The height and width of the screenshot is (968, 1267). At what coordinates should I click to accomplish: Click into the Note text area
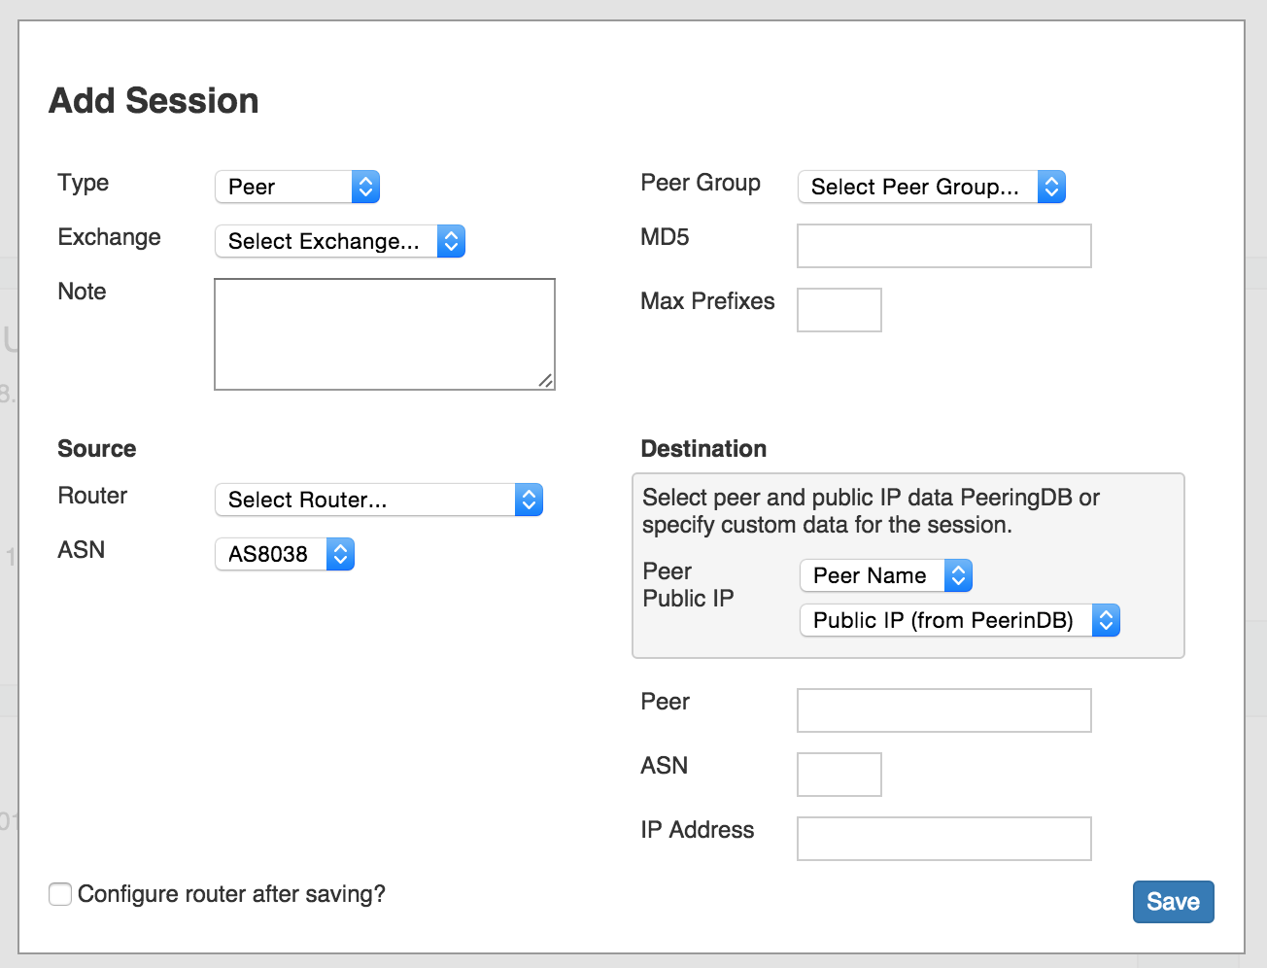click(384, 334)
